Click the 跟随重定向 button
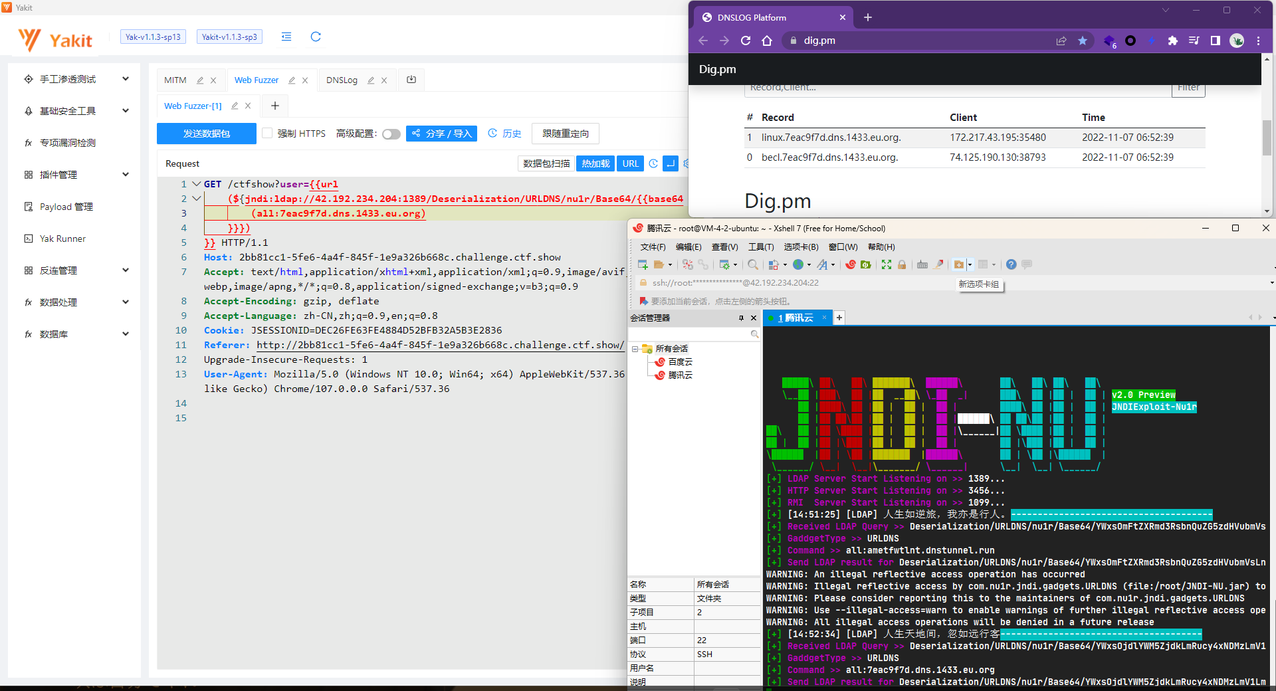 (x=566, y=134)
